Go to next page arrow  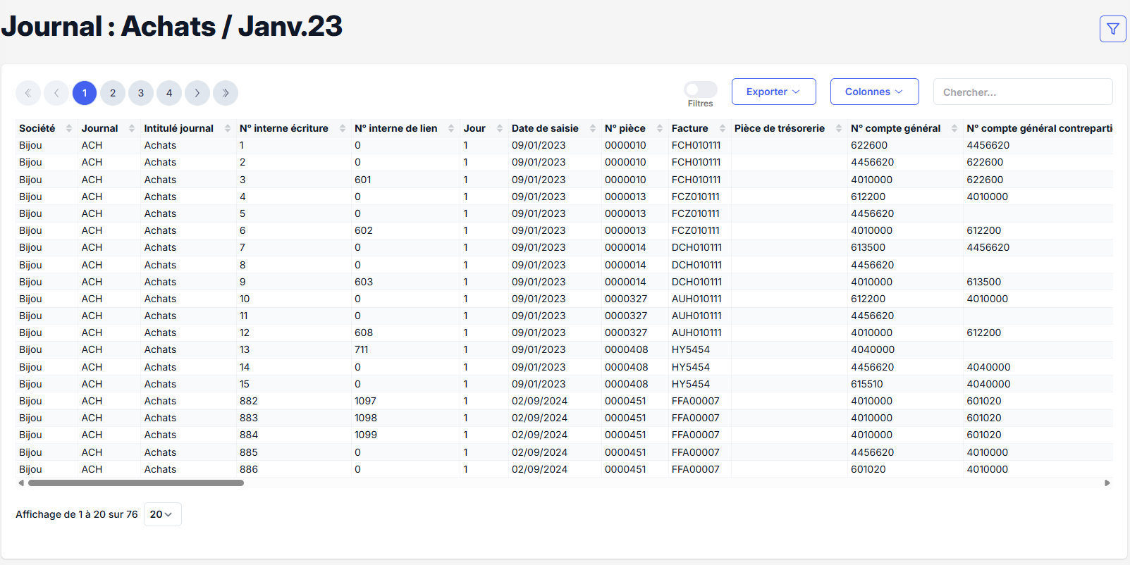point(197,93)
